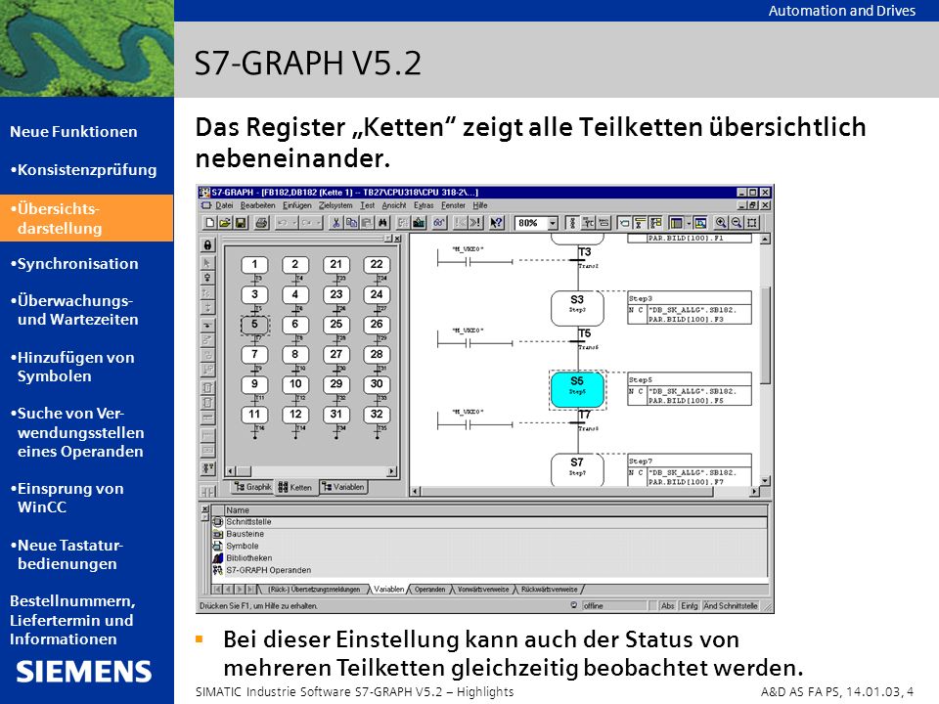Switch to the Ketten tab
This screenshot has height=704, width=939.
coord(294,487)
